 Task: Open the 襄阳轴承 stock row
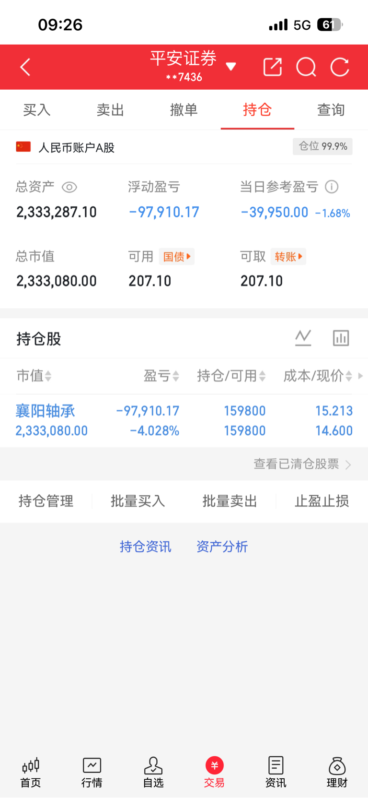click(184, 421)
